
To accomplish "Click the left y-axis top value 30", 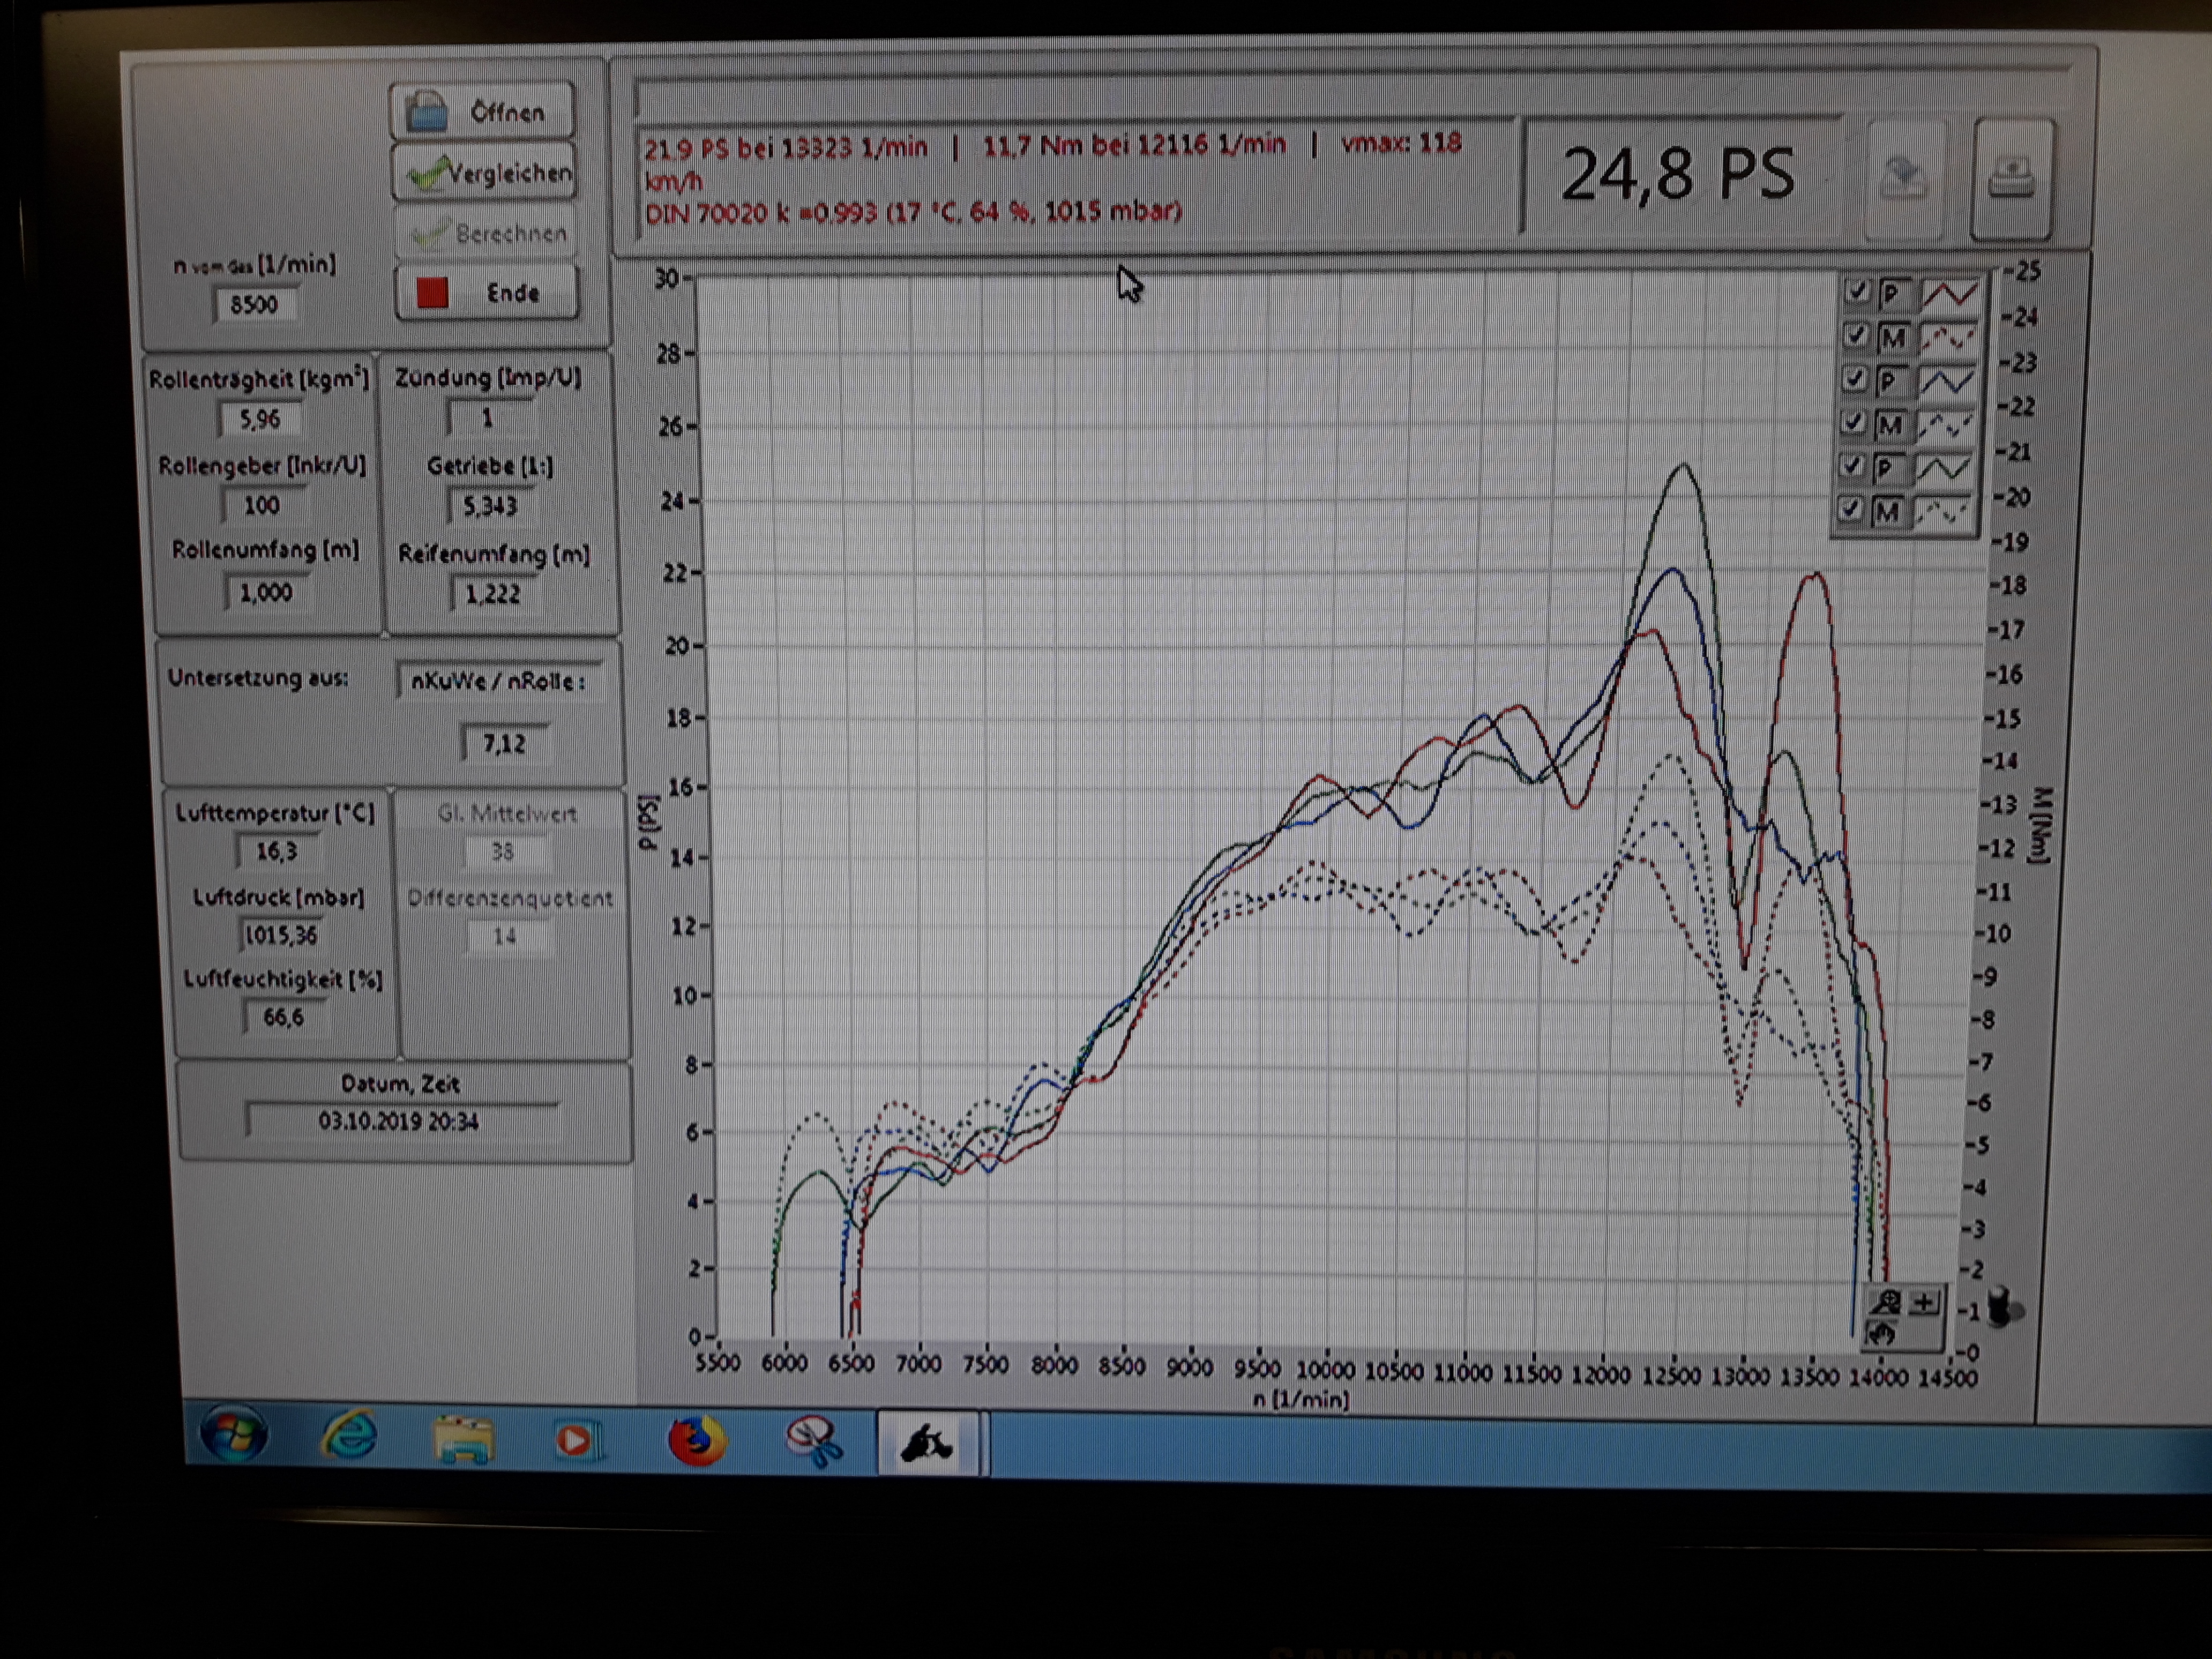I will click(667, 278).
